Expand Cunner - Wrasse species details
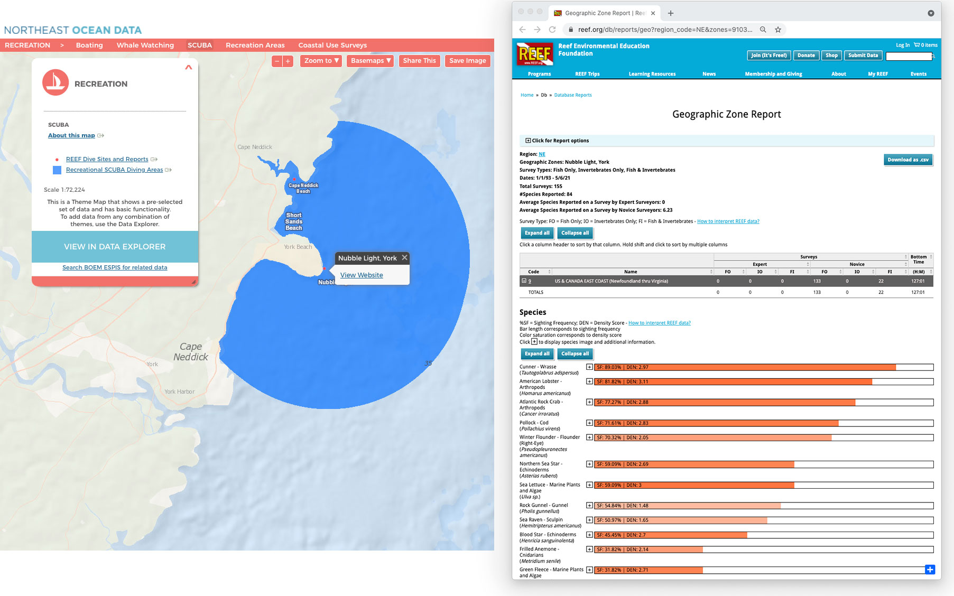This screenshot has height=596, width=954. (589, 367)
